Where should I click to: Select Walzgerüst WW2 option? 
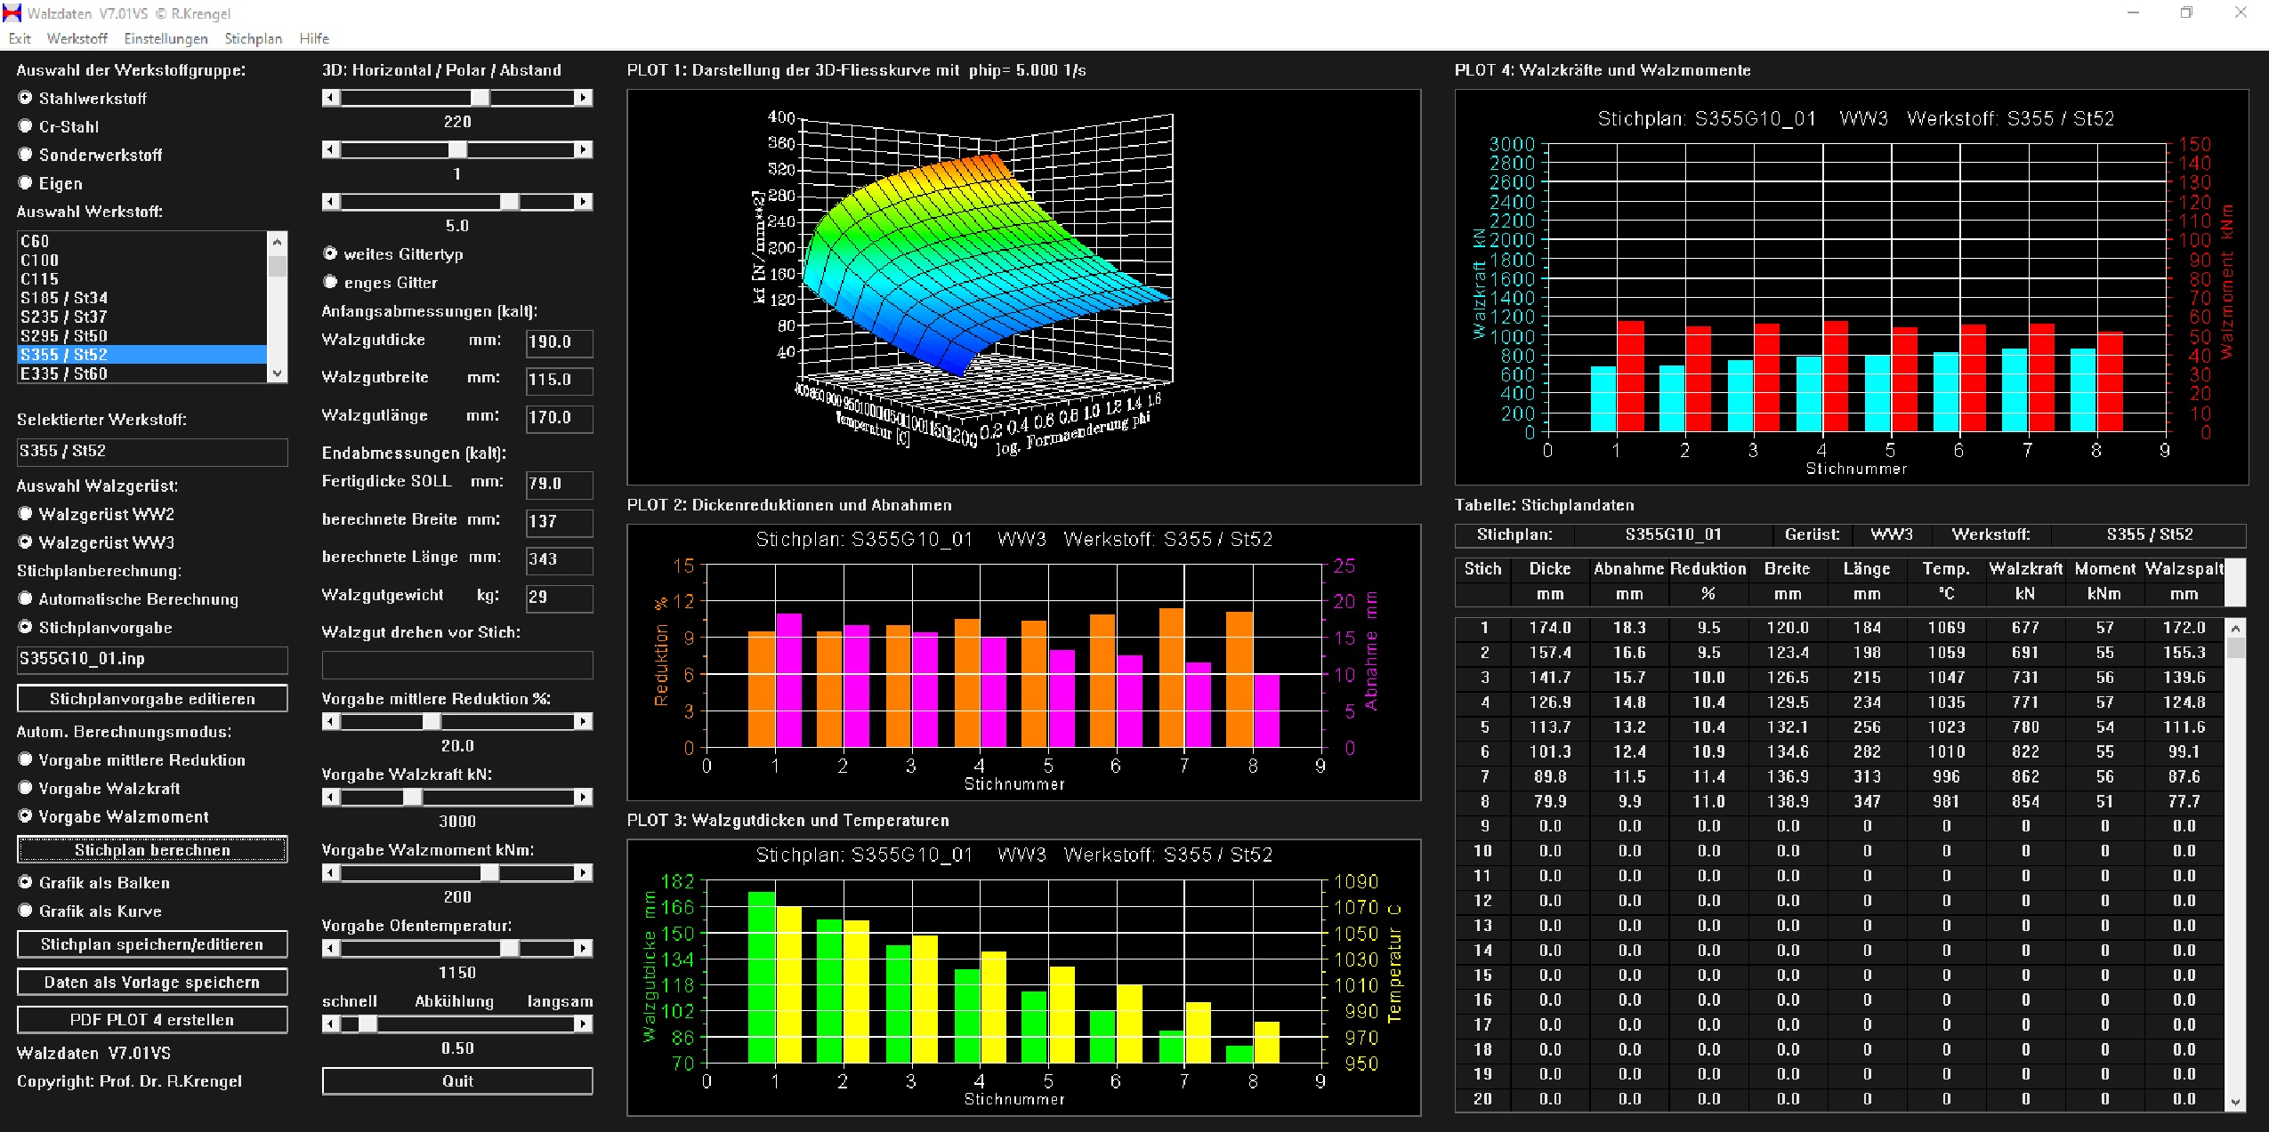pyautogui.click(x=26, y=514)
